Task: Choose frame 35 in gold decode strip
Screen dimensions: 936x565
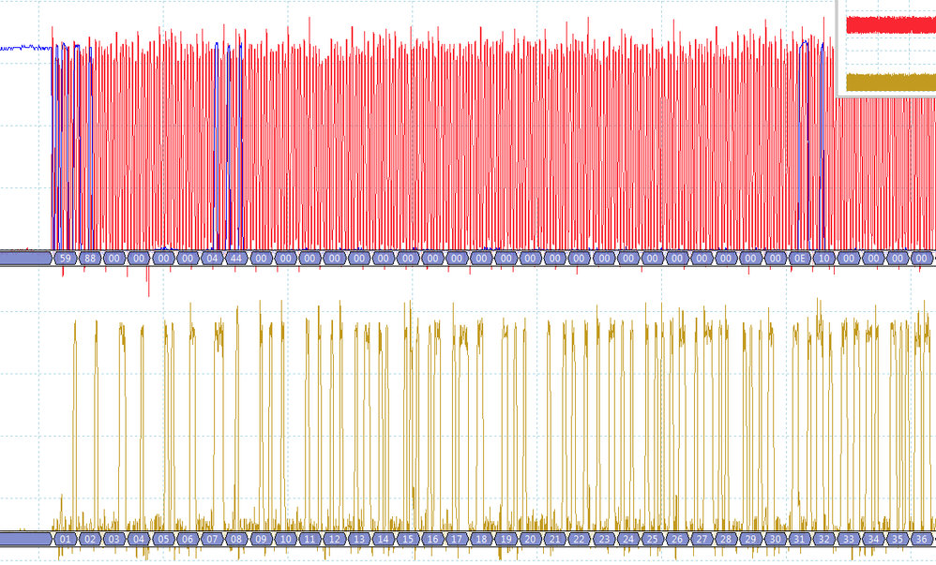Action: point(898,539)
